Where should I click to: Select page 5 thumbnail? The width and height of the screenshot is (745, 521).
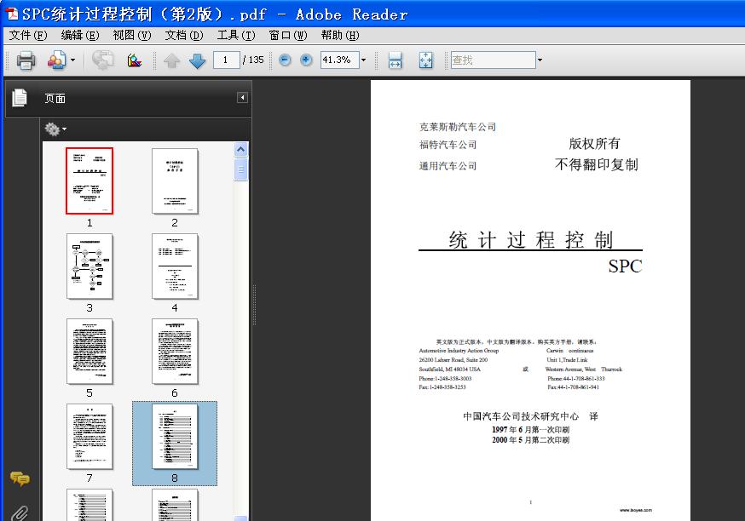(90, 351)
